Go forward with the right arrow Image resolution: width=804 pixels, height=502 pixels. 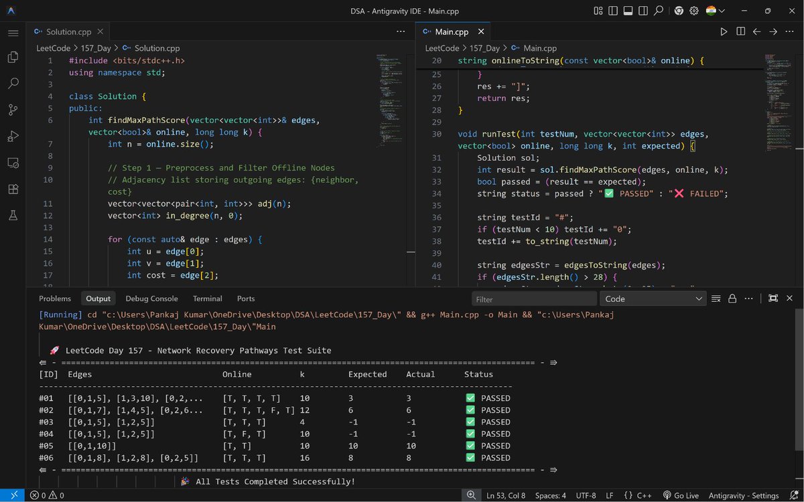[773, 31]
